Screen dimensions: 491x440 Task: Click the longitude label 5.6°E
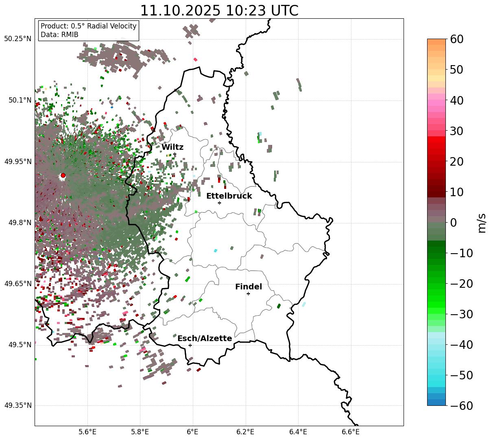click(x=87, y=432)
